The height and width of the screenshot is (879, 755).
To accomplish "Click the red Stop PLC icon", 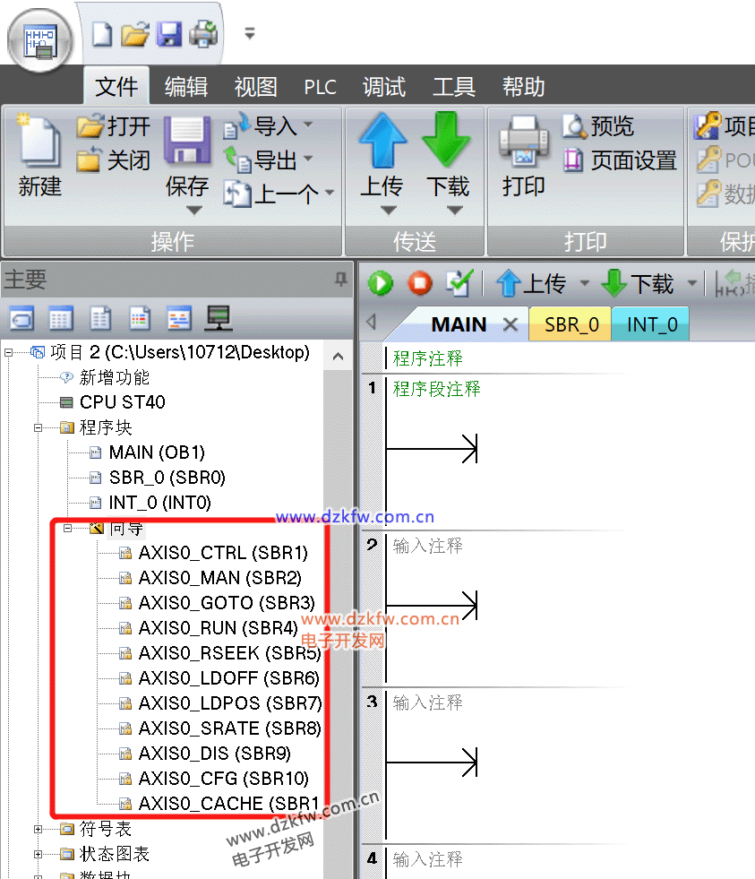I will [419, 284].
